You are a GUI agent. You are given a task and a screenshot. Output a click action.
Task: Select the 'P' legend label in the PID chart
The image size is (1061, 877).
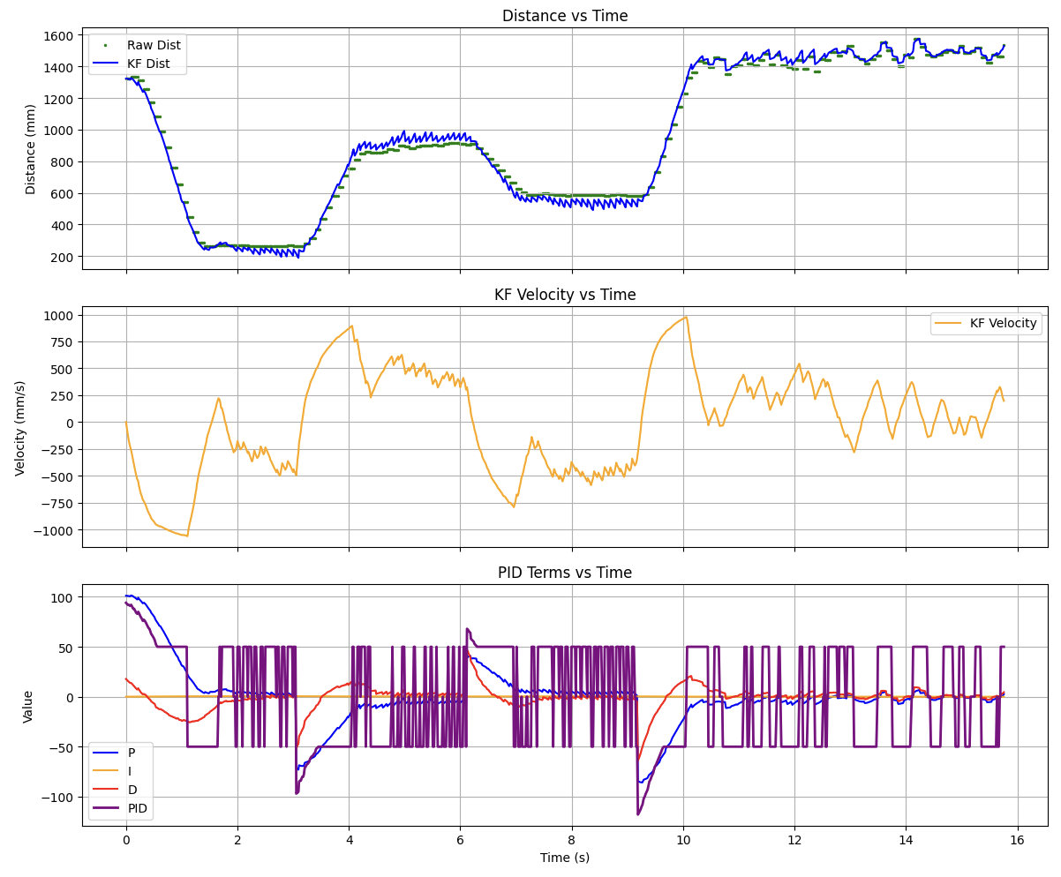[x=132, y=753]
